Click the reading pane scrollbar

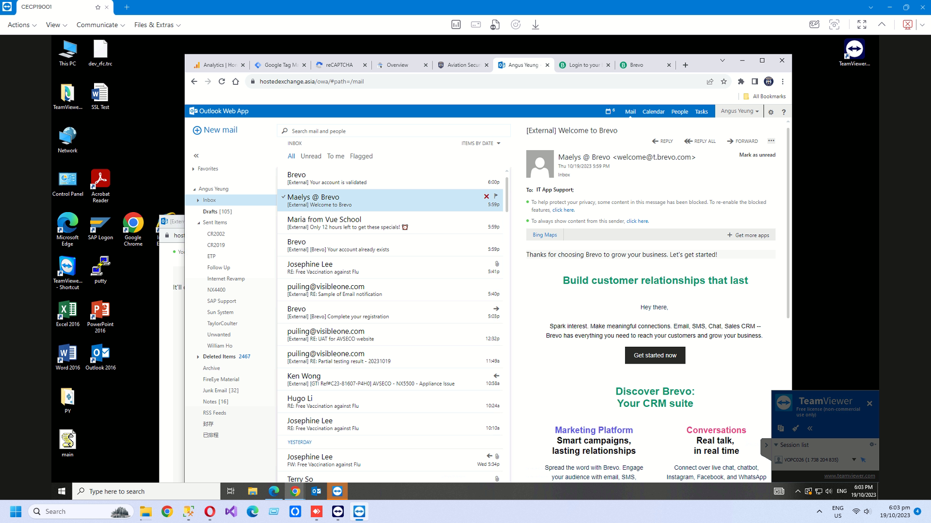click(x=788, y=223)
